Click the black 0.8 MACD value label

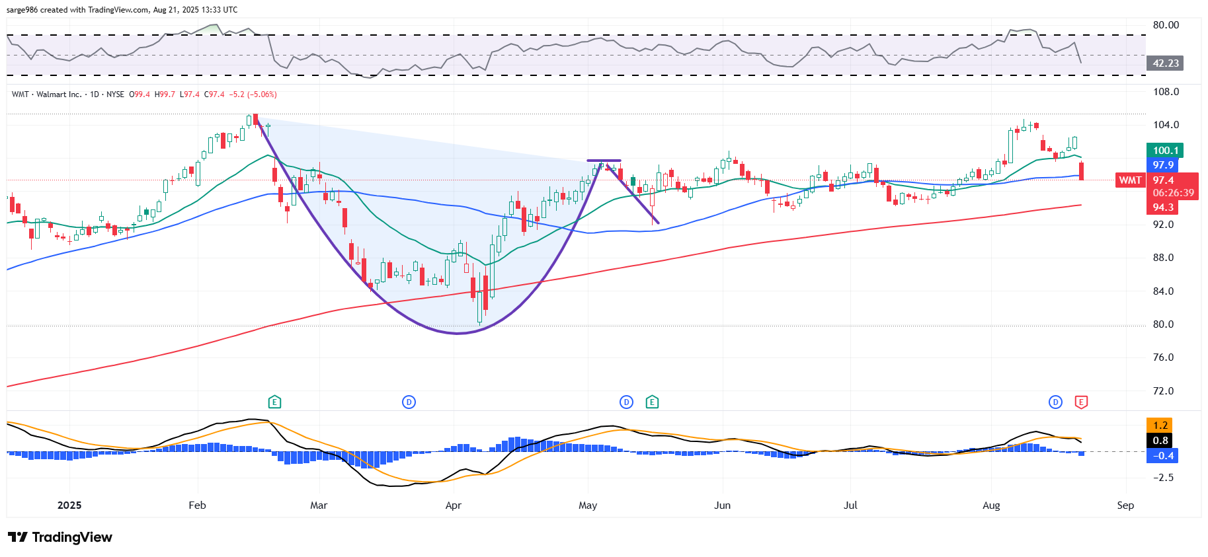tap(1160, 441)
